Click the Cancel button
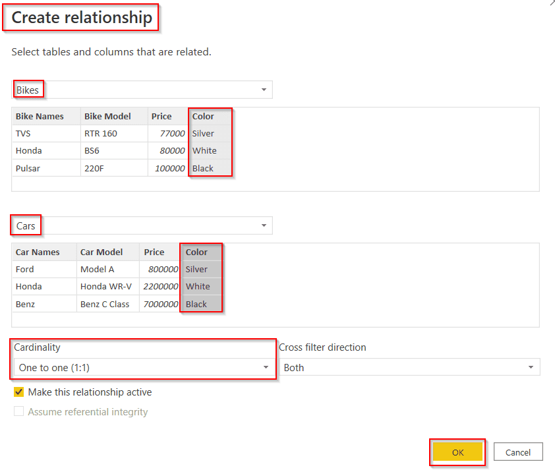 [518, 452]
